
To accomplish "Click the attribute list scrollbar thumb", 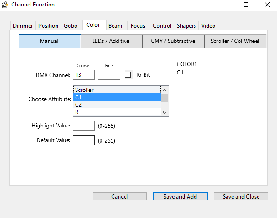I will (x=164, y=98).
